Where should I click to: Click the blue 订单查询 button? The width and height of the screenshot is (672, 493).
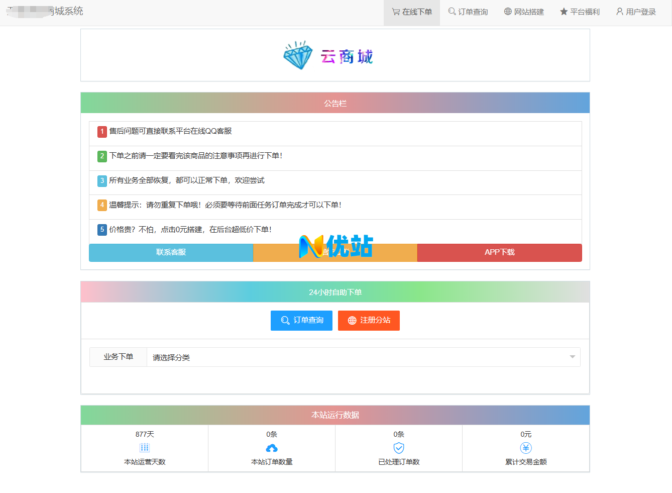tap(301, 320)
